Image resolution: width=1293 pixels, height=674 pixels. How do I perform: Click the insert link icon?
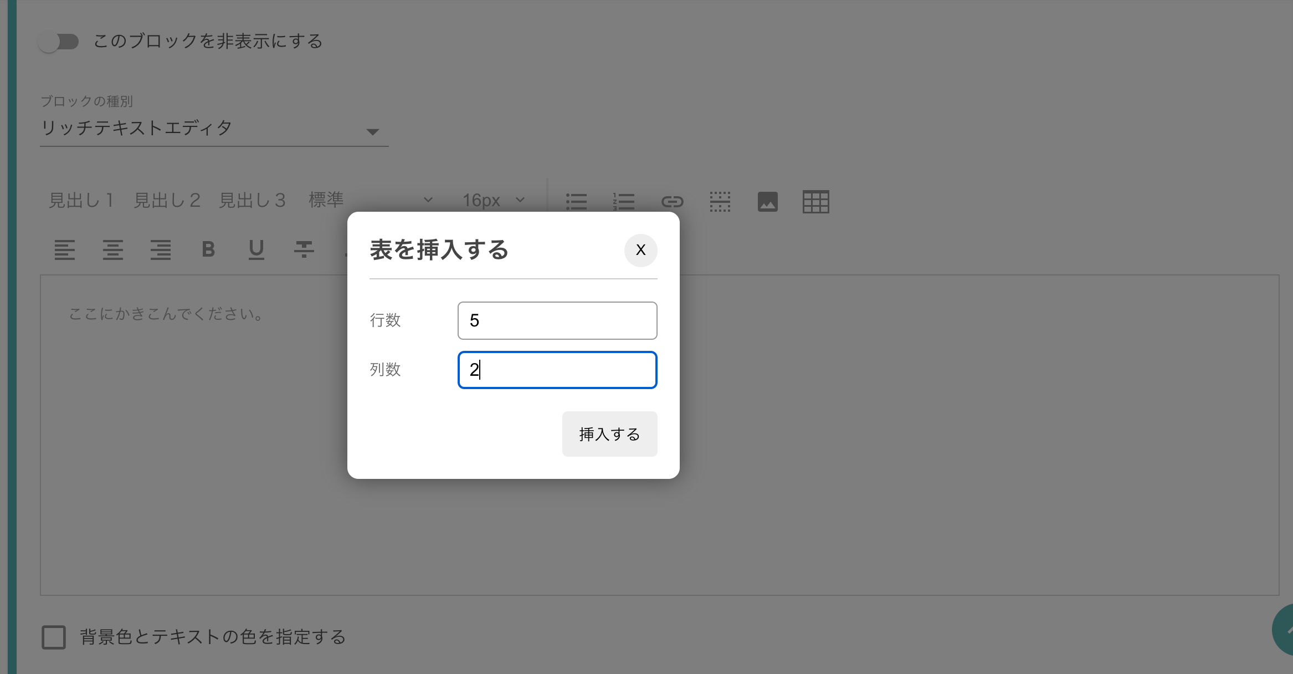[x=672, y=201]
